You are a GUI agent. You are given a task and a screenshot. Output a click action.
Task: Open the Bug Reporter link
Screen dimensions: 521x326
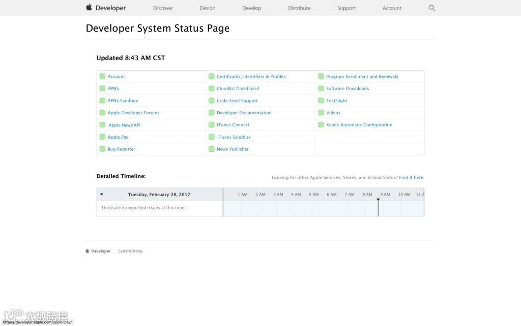pos(121,149)
